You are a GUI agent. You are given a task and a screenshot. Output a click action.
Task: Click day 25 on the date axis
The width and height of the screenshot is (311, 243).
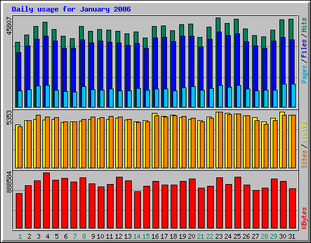[x=237, y=236]
